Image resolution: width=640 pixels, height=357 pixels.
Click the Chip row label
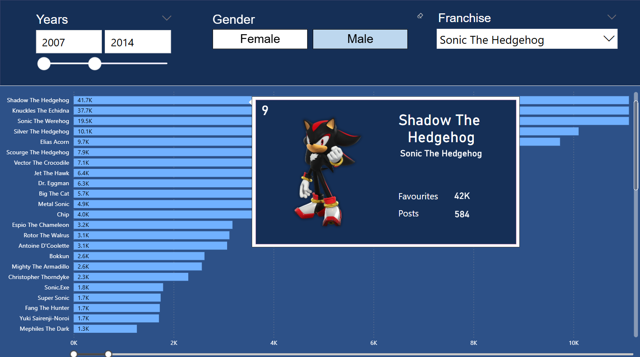(x=63, y=214)
